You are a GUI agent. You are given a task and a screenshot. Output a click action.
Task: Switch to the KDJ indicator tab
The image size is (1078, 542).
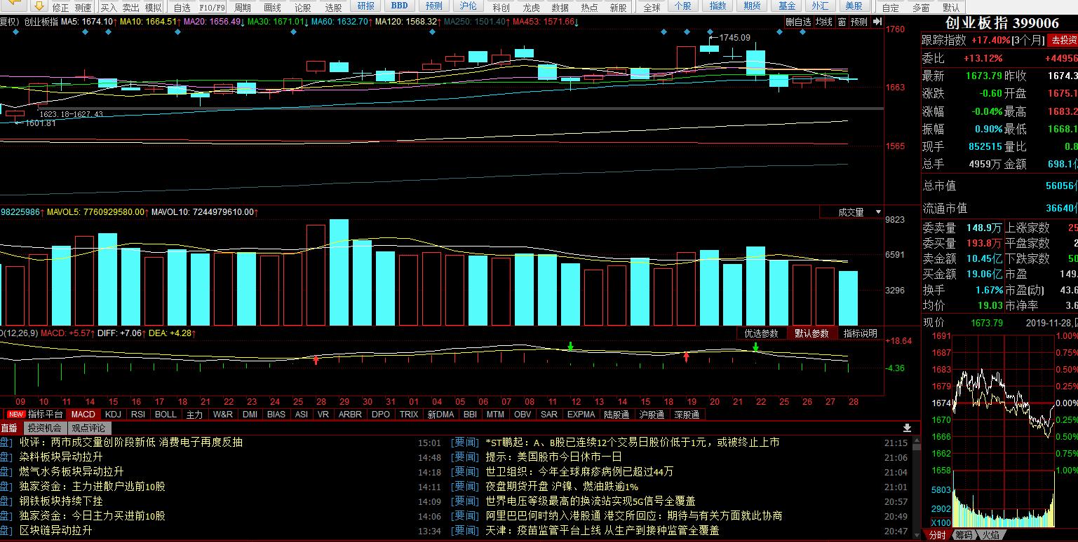pyautogui.click(x=112, y=414)
